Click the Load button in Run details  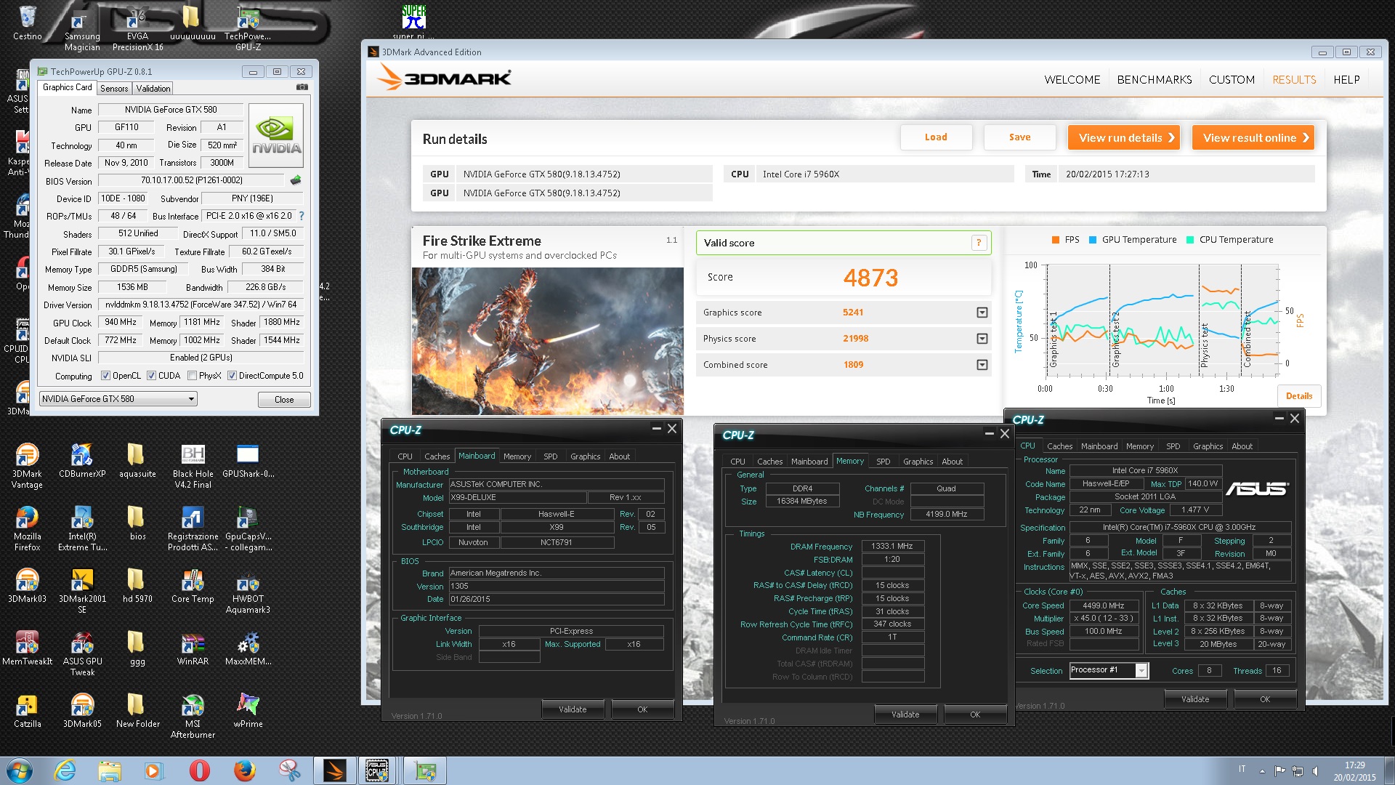[x=936, y=137]
